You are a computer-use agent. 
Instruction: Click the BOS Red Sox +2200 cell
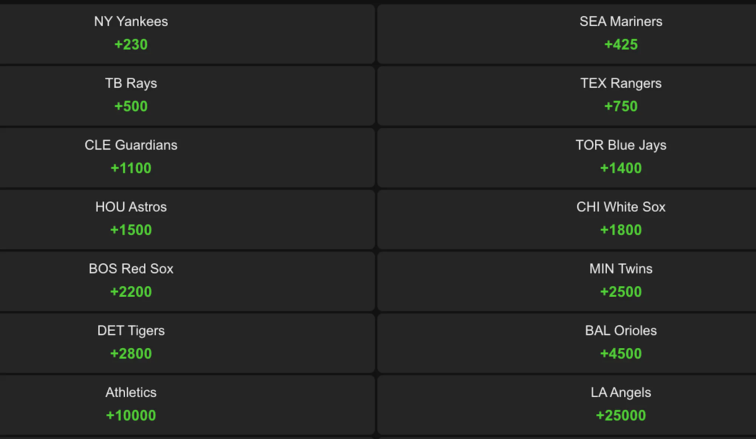tap(187, 281)
